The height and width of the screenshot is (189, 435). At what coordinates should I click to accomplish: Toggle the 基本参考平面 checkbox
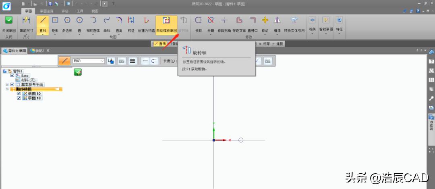(x=12, y=84)
